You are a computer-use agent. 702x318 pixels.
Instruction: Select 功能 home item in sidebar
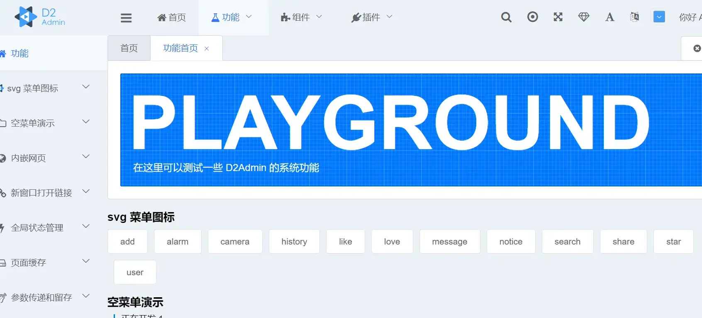point(20,53)
